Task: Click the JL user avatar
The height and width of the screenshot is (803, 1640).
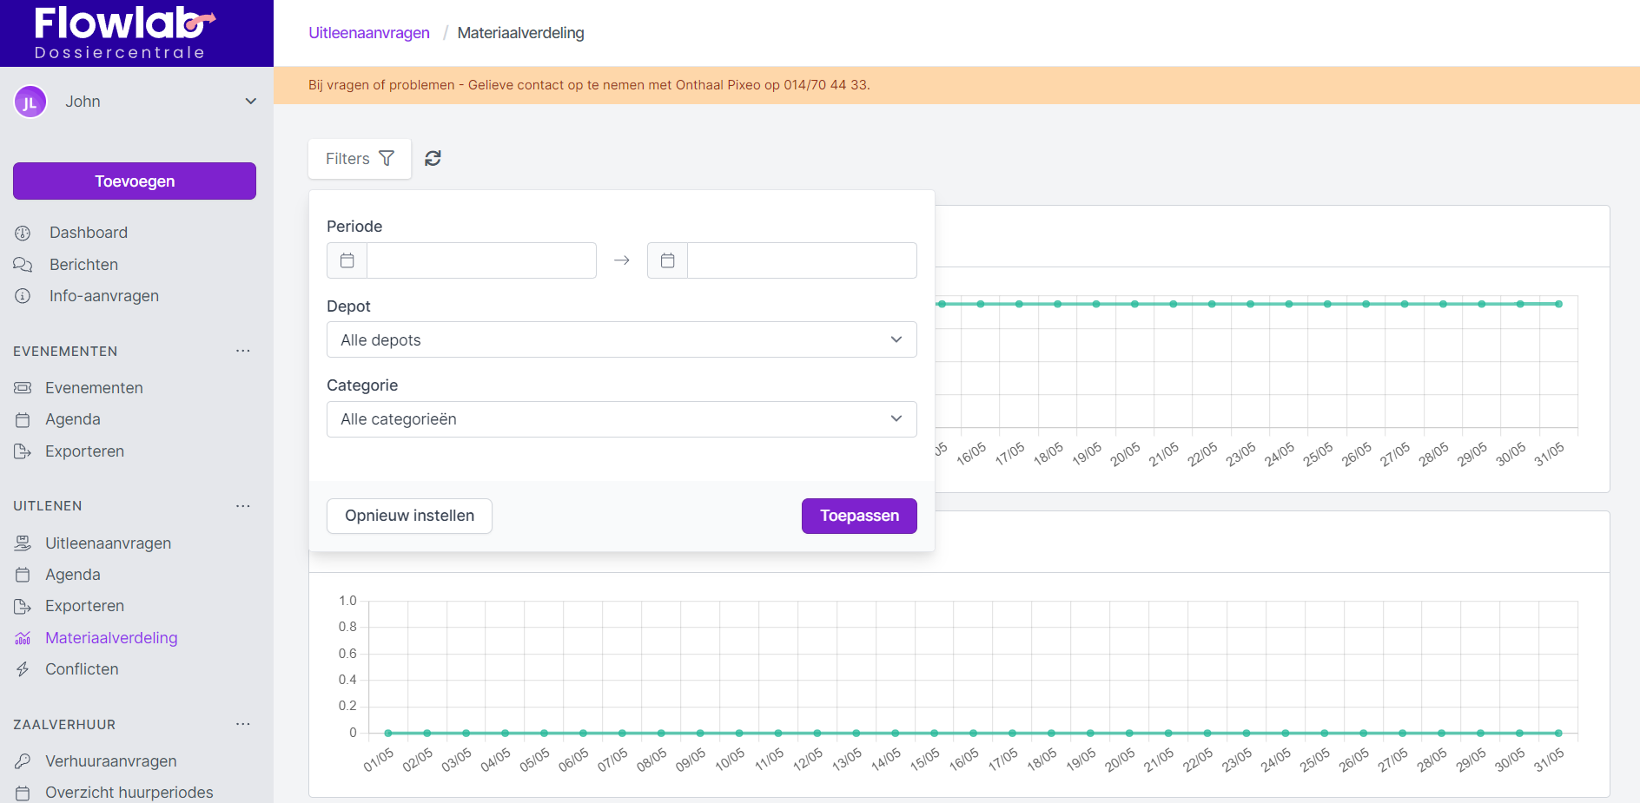Action: point(30,102)
